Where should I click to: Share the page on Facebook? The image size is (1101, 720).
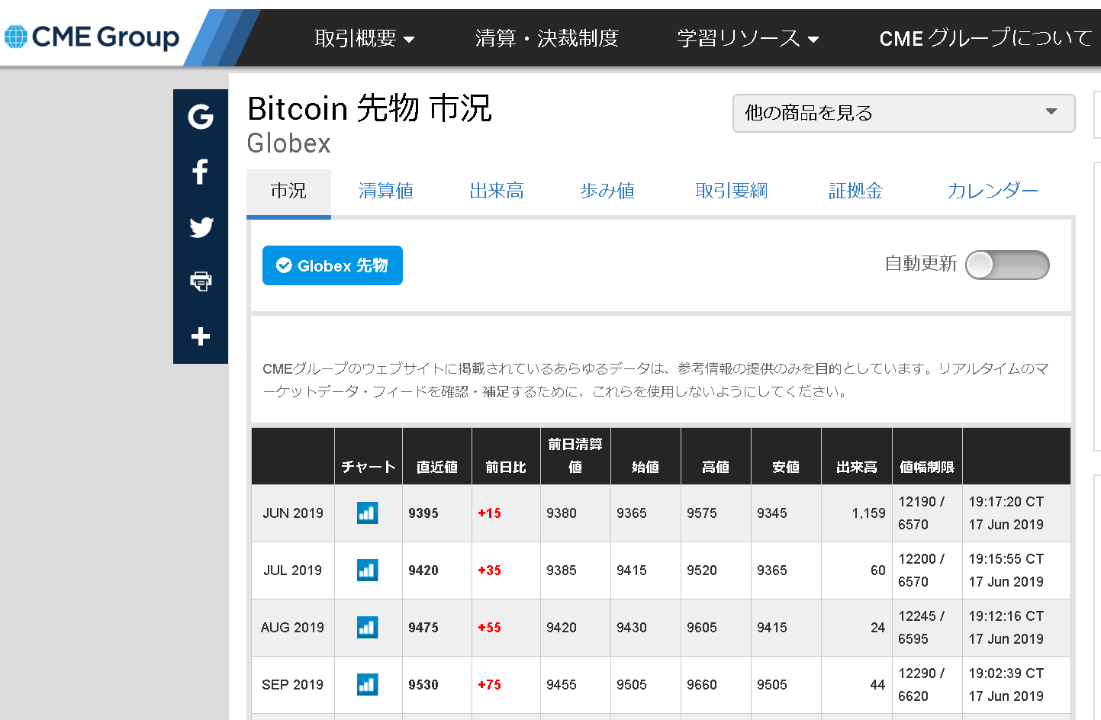click(x=200, y=172)
